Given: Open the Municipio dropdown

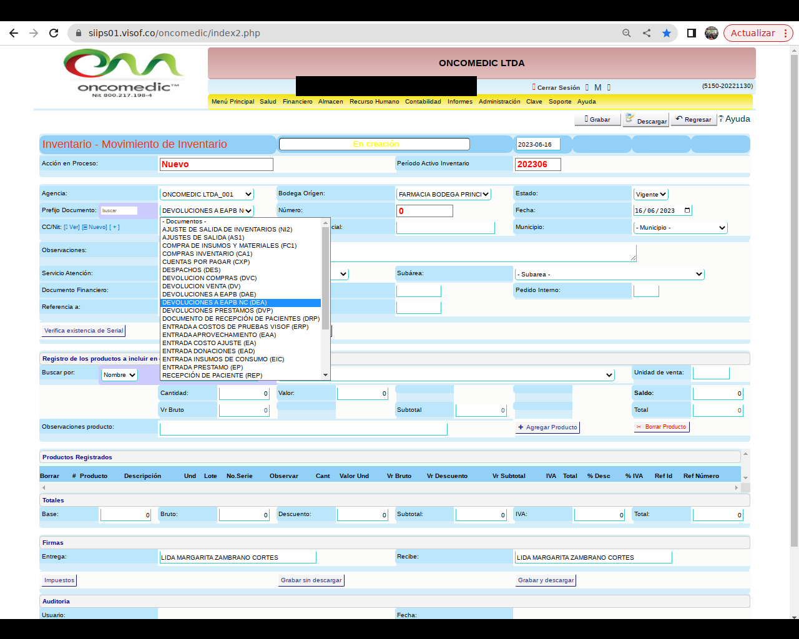Looking at the screenshot, I should [680, 228].
